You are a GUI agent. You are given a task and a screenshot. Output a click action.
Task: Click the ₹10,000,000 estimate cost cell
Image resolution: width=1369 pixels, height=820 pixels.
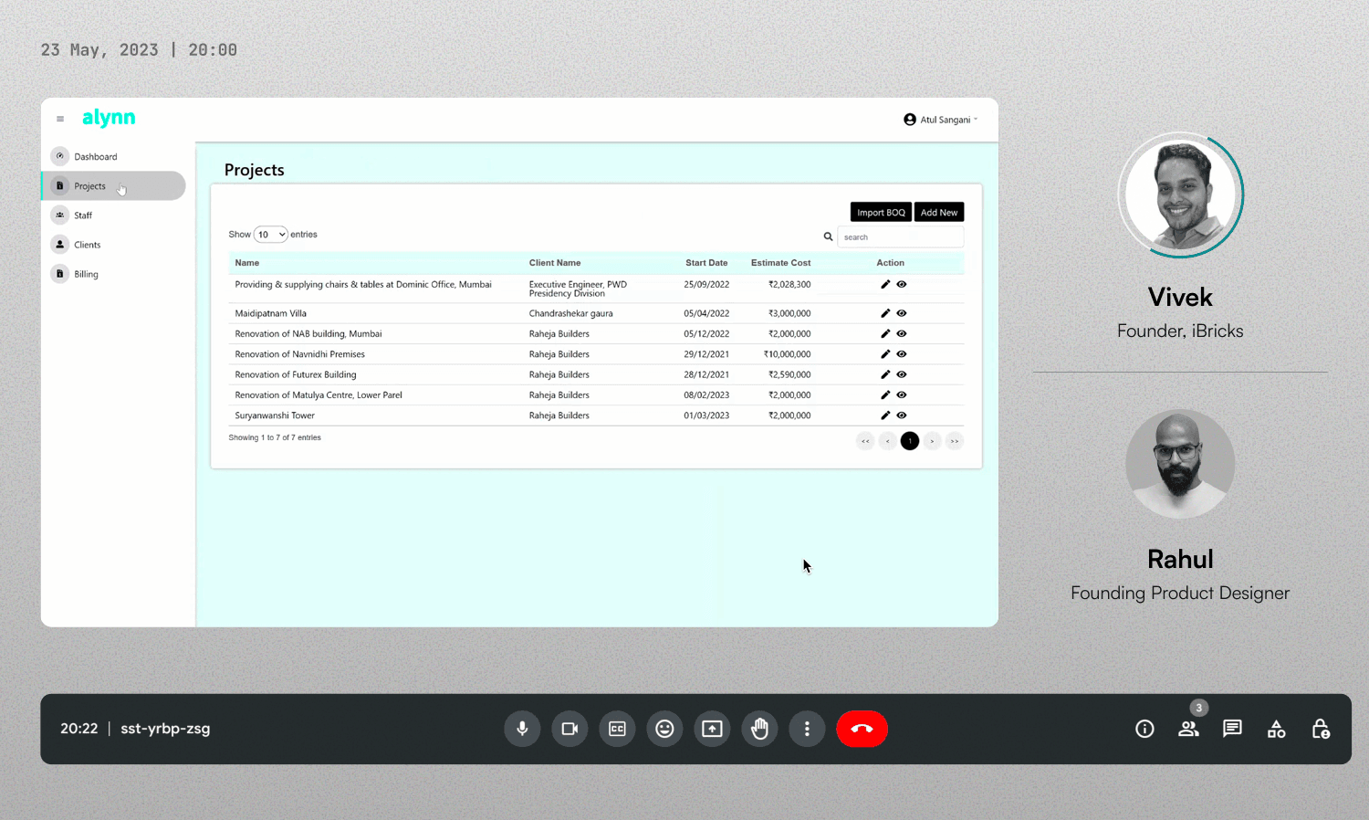click(787, 354)
